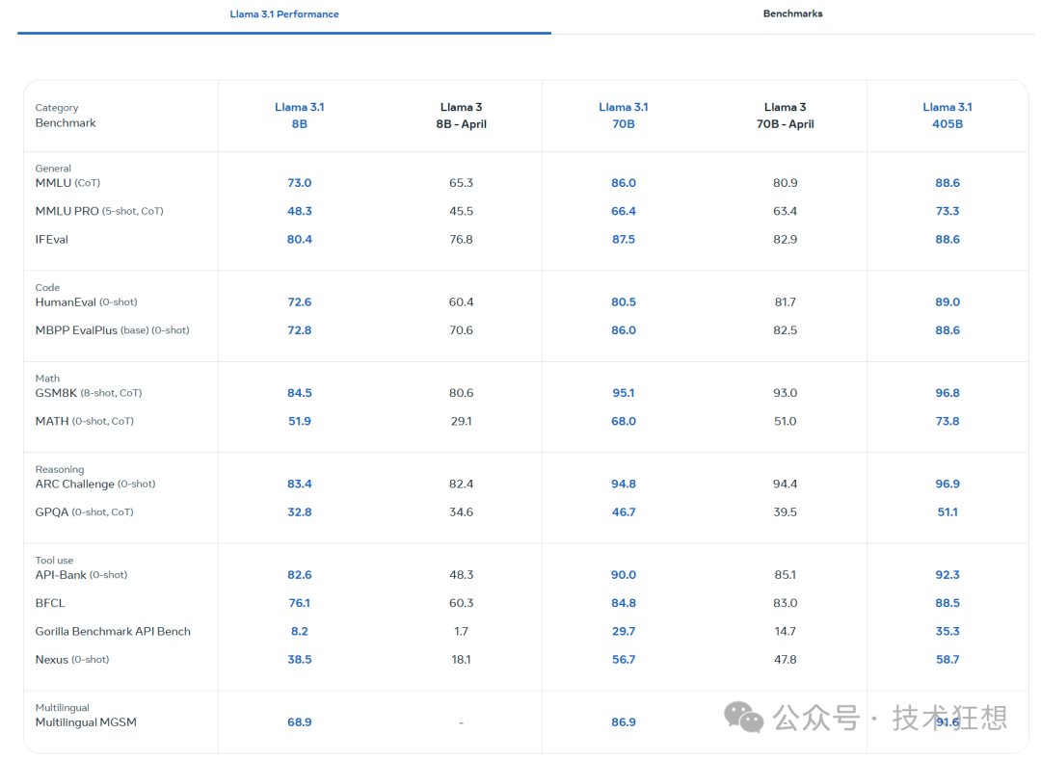
Task: Click the GSM8K (8-shot, CoT) row label
Action: pyautogui.click(x=89, y=393)
